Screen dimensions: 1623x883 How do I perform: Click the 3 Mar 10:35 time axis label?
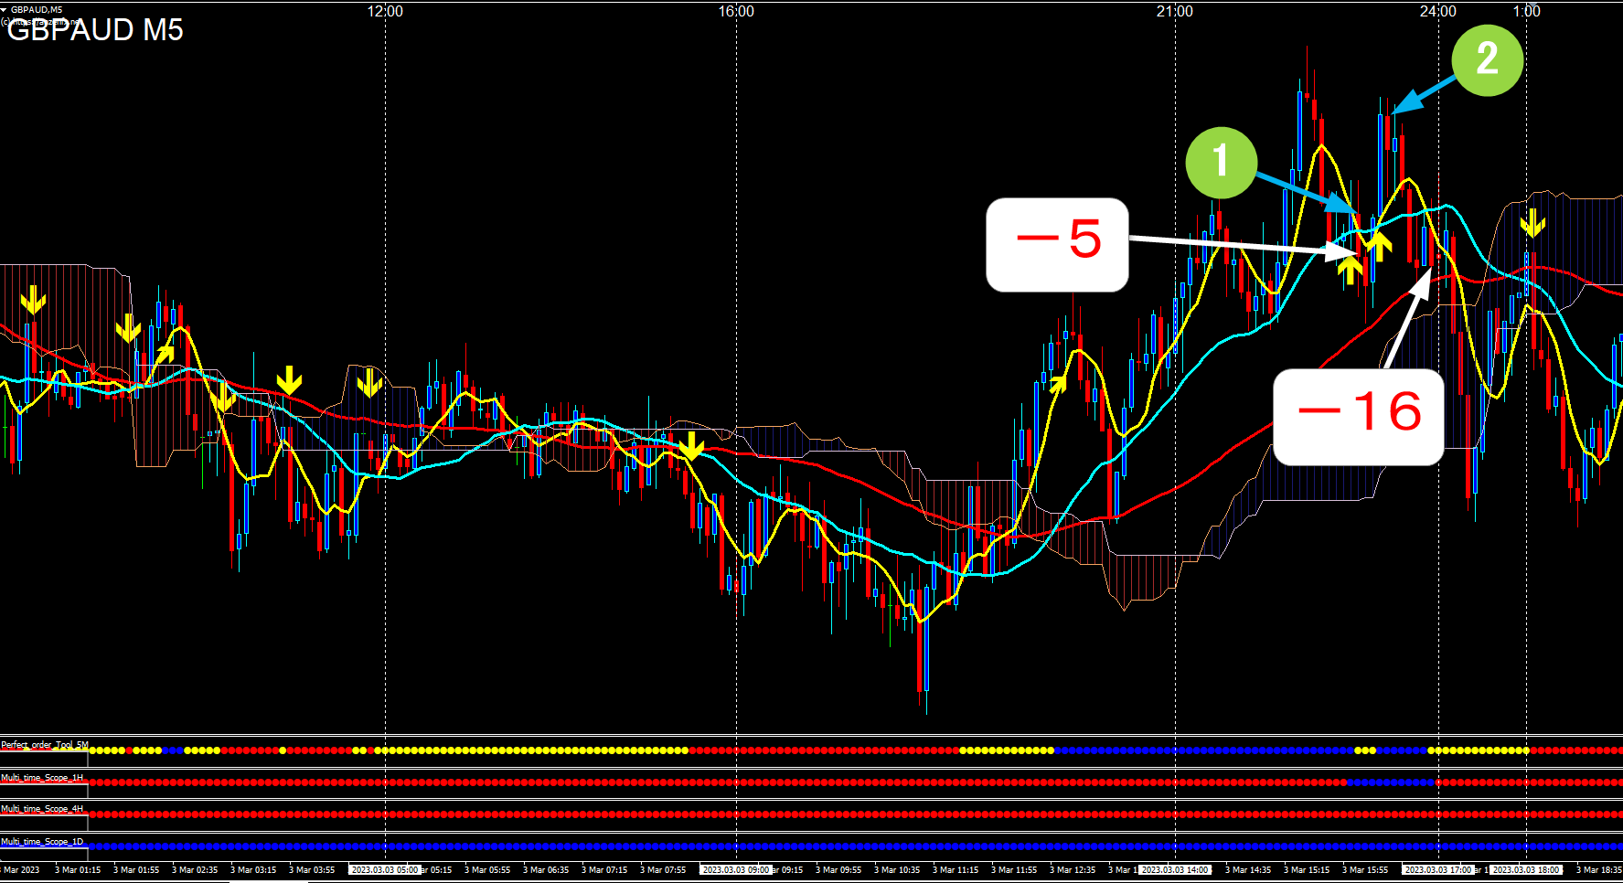(897, 870)
